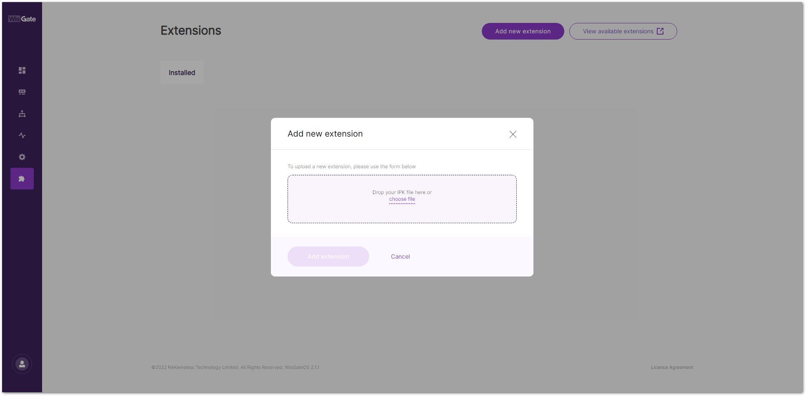The height and width of the screenshot is (396, 806).
Task: Open the user account avatar
Action: tap(22, 364)
